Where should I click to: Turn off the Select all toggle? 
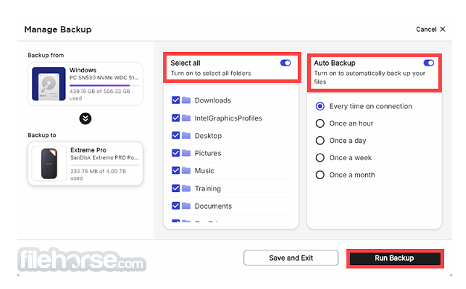[x=285, y=63]
